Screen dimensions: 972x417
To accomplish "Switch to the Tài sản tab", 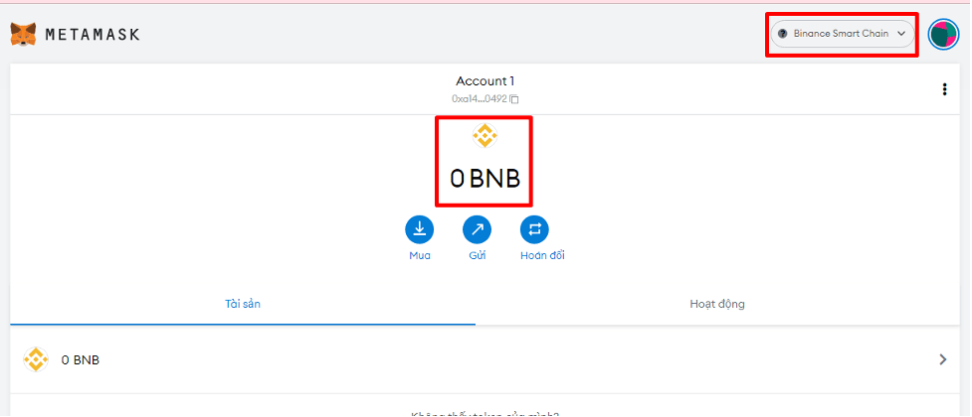I will 243,304.
